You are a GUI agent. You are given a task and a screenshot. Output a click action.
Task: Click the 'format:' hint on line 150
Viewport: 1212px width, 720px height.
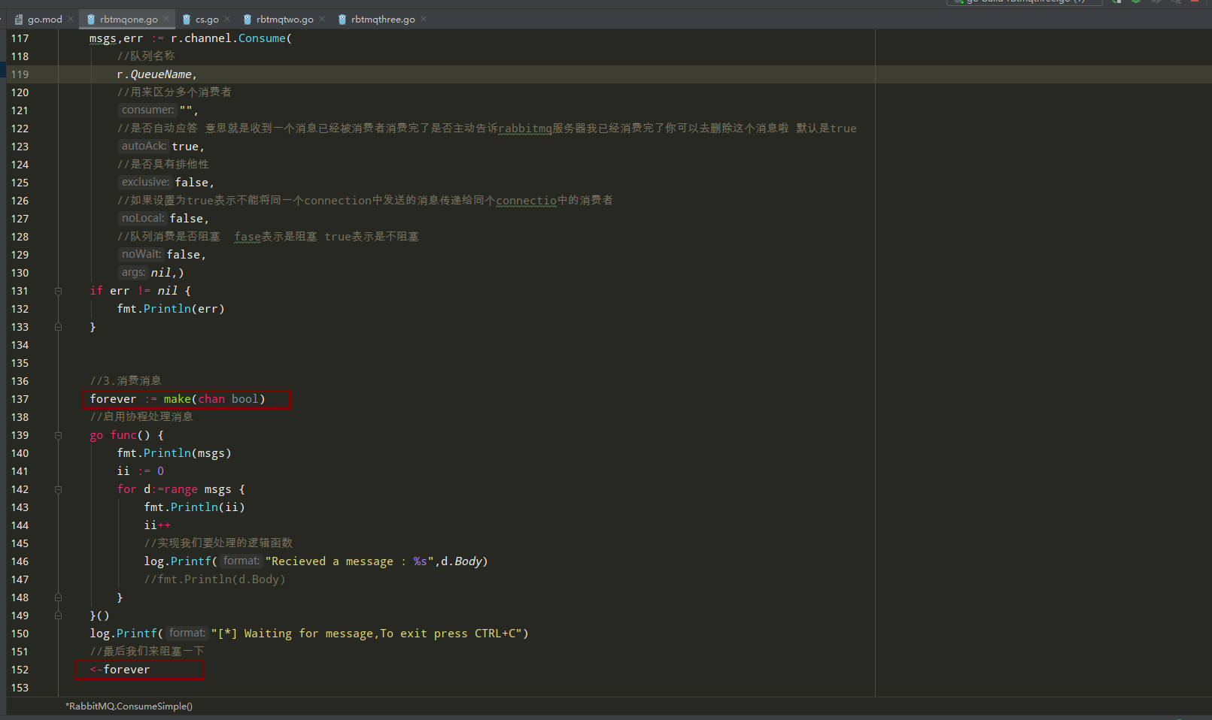pyautogui.click(x=187, y=633)
